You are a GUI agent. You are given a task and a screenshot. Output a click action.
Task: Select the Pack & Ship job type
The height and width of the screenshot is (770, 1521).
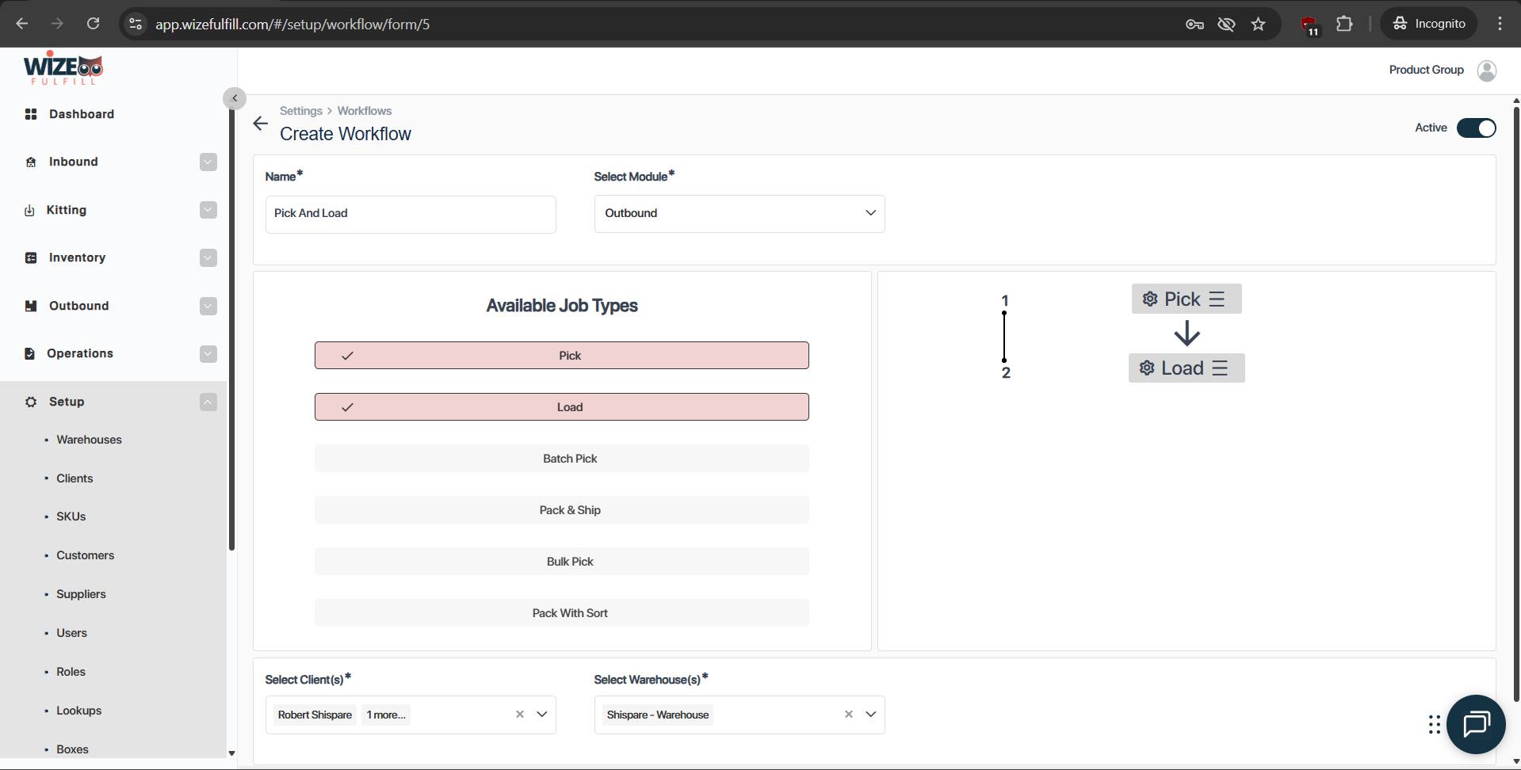[562, 510]
